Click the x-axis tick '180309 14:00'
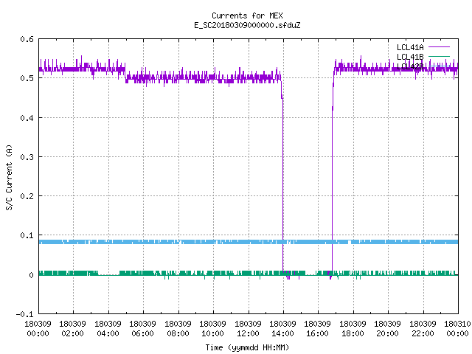This screenshot has width=472, height=354. point(282,329)
